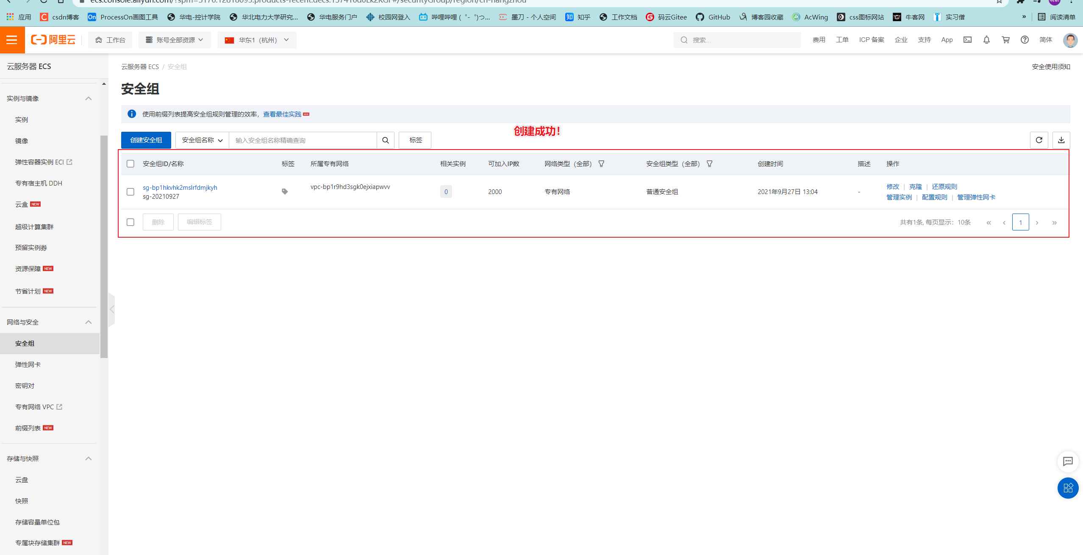Open 密钥对 in the sidebar
This screenshot has width=1083, height=555.
tap(25, 386)
